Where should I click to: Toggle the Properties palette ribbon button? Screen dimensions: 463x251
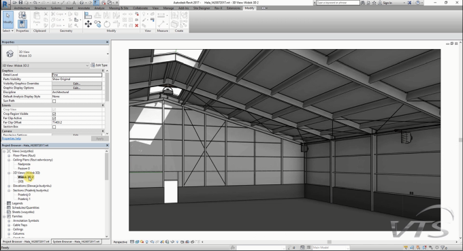[x=22, y=24]
